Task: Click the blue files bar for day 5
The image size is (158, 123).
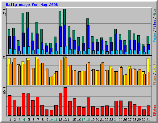Action: 28,37
